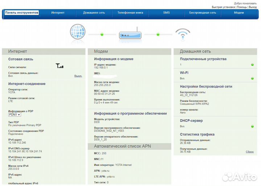The height and width of the screenshot is (186, 261).
Task: Click the subnet mask 255.255.255.0 value
Action: tap(102, 85)
